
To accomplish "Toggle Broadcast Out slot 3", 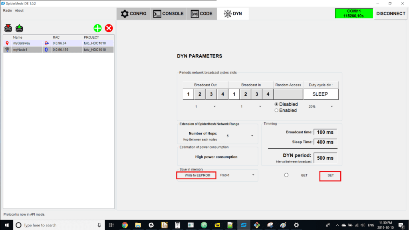I will [x=211, y=94].
